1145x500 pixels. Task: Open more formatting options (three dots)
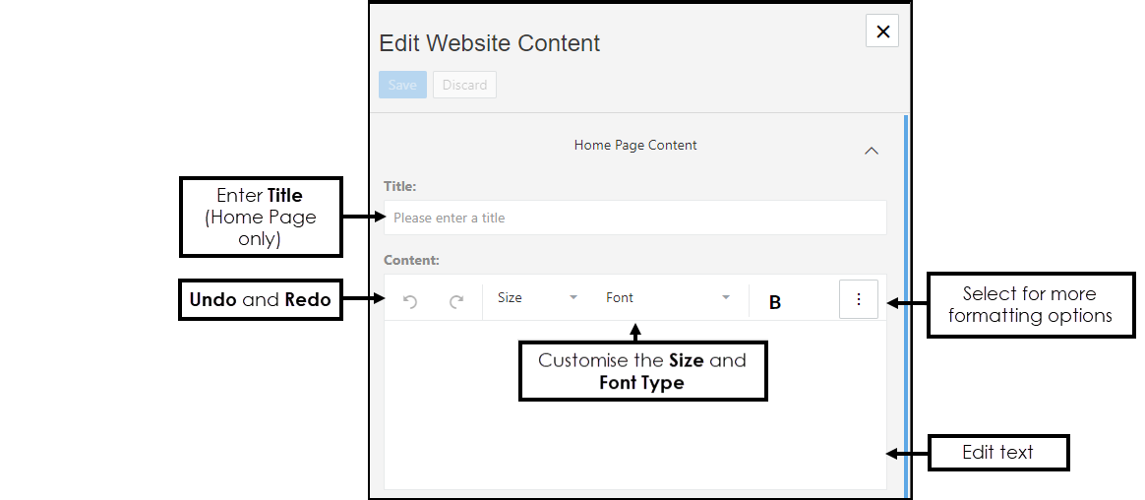(x=859, y=299)
